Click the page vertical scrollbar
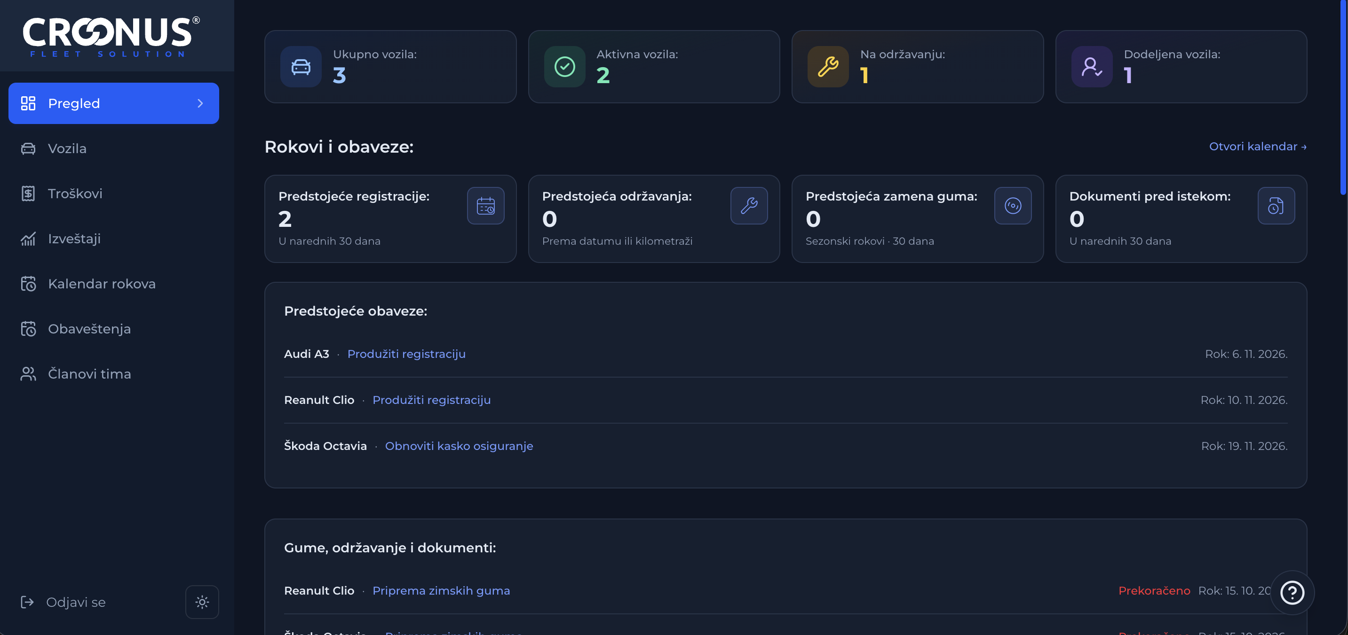 point(1343,97)
